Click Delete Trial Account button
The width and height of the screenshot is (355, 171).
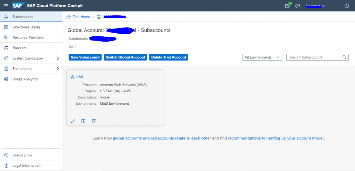pyautogui.click(x=169, y=57)
